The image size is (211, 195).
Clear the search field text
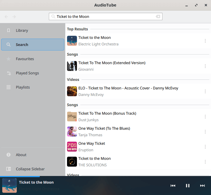click(x=158, y=16)
